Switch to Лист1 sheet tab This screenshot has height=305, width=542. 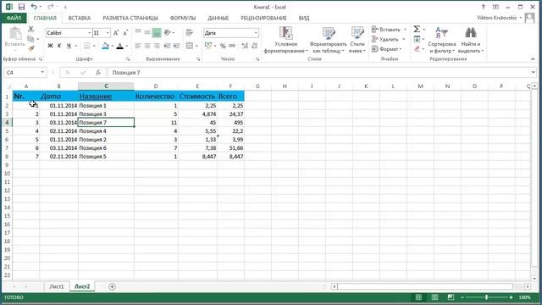tap(57, 286)
